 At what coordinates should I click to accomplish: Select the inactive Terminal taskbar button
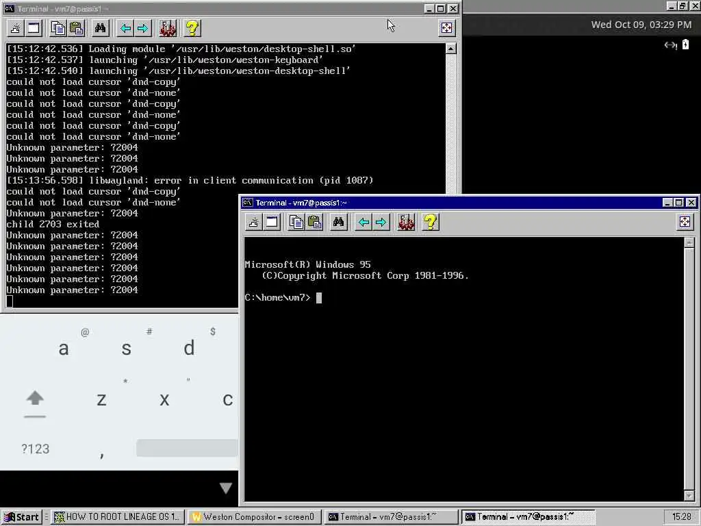pos(391,517)
